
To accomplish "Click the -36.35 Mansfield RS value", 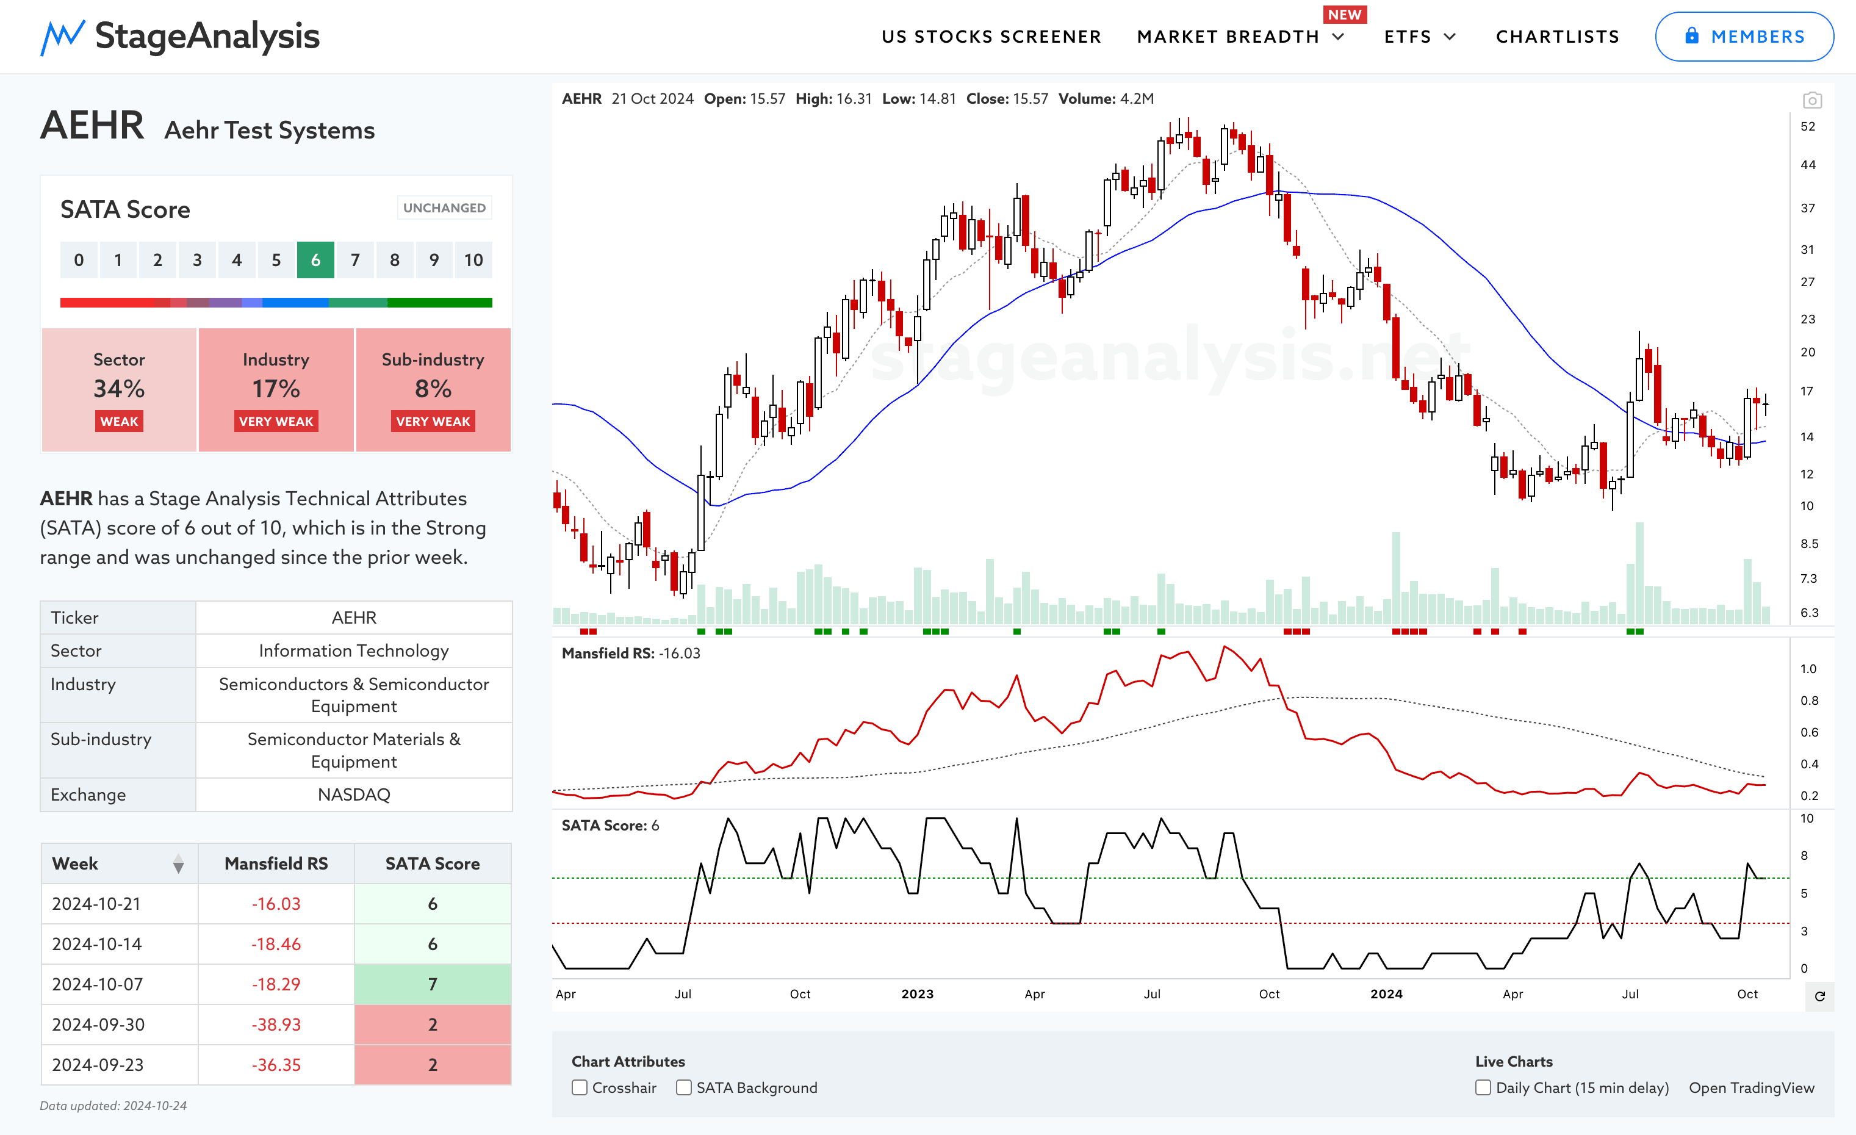I will coord(276,1065).
